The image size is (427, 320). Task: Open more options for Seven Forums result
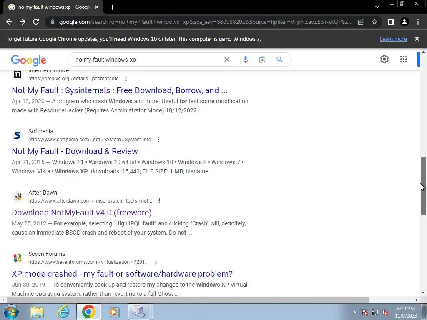(x=156, y=262)
